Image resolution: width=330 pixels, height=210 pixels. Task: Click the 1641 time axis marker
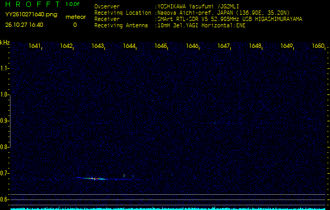(35, 46)
